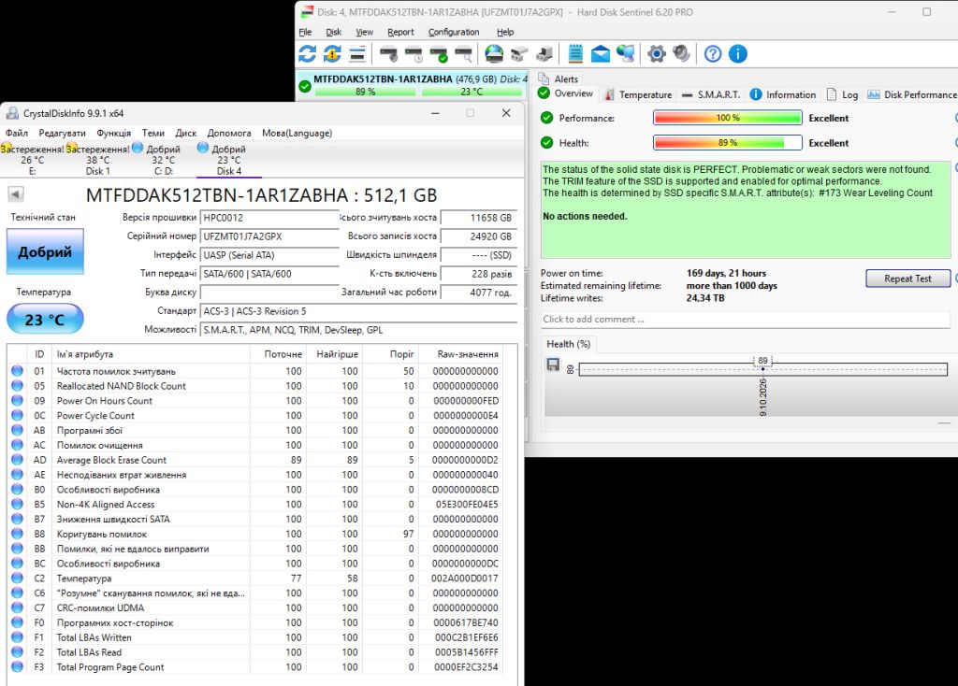Click the refresh-with-warning icon in Hard Disk Sentinel
Viewport: 958px width, 686px height.
coord(332,53)
